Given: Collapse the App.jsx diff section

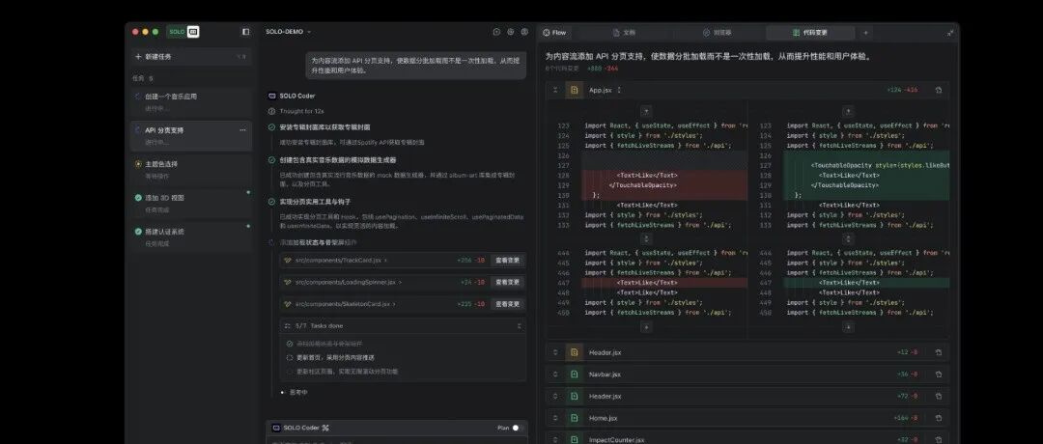Looking at the screenshot, I should (x=555, y=90).
